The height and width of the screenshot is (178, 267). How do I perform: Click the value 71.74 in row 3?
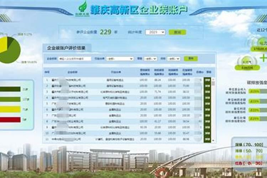pyautogui.click(x=157, y=92)
